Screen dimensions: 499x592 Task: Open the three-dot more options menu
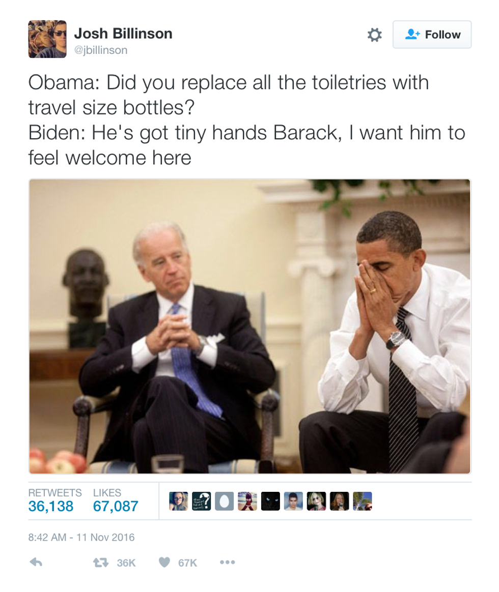227,563
